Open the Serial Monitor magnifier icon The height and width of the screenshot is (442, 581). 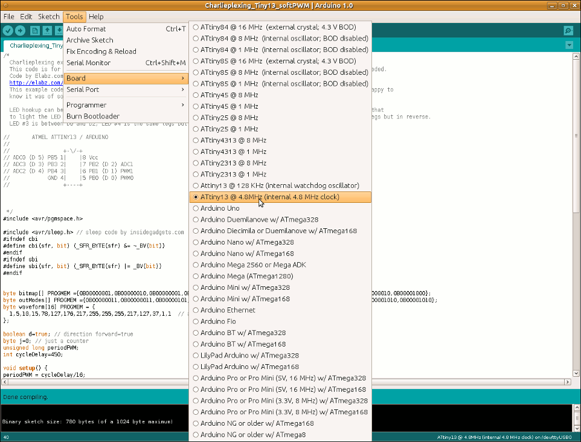[x=568, y=30]
